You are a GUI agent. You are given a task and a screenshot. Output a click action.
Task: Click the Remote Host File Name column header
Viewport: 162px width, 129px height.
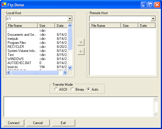coord(105,26)
